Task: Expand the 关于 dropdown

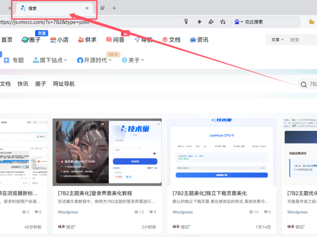Action: tap(133, 60)
